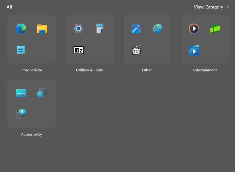Image resolution: width=235 pixels, height=172 pixels.
Task: Open the round Media Player app
Action: pyautogui.click(x=194, y=29)
